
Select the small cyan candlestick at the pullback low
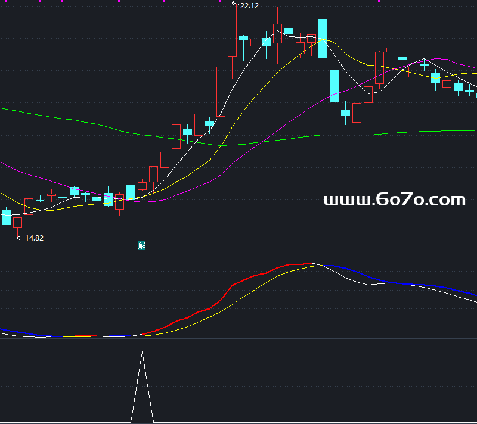(345, 113)
